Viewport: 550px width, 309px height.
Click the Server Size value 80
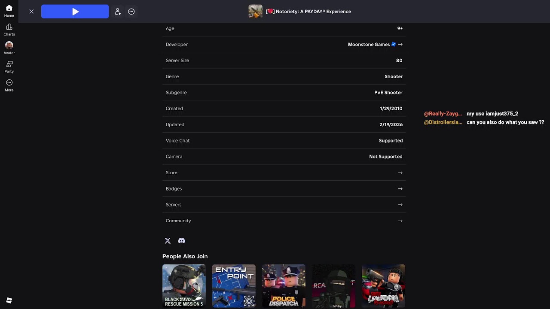(399, 61)
